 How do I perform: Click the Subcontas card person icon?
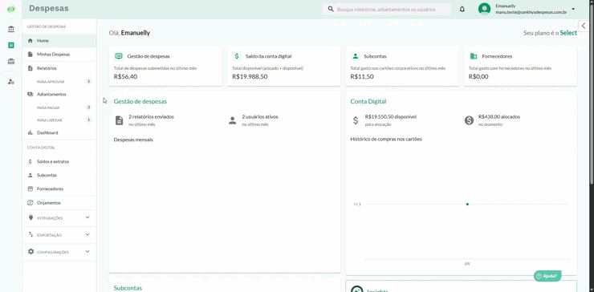pyautogui.click(x=355, y=56)
